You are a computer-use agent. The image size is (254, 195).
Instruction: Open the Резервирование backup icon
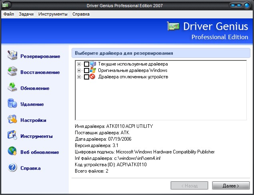pos(12,55)
